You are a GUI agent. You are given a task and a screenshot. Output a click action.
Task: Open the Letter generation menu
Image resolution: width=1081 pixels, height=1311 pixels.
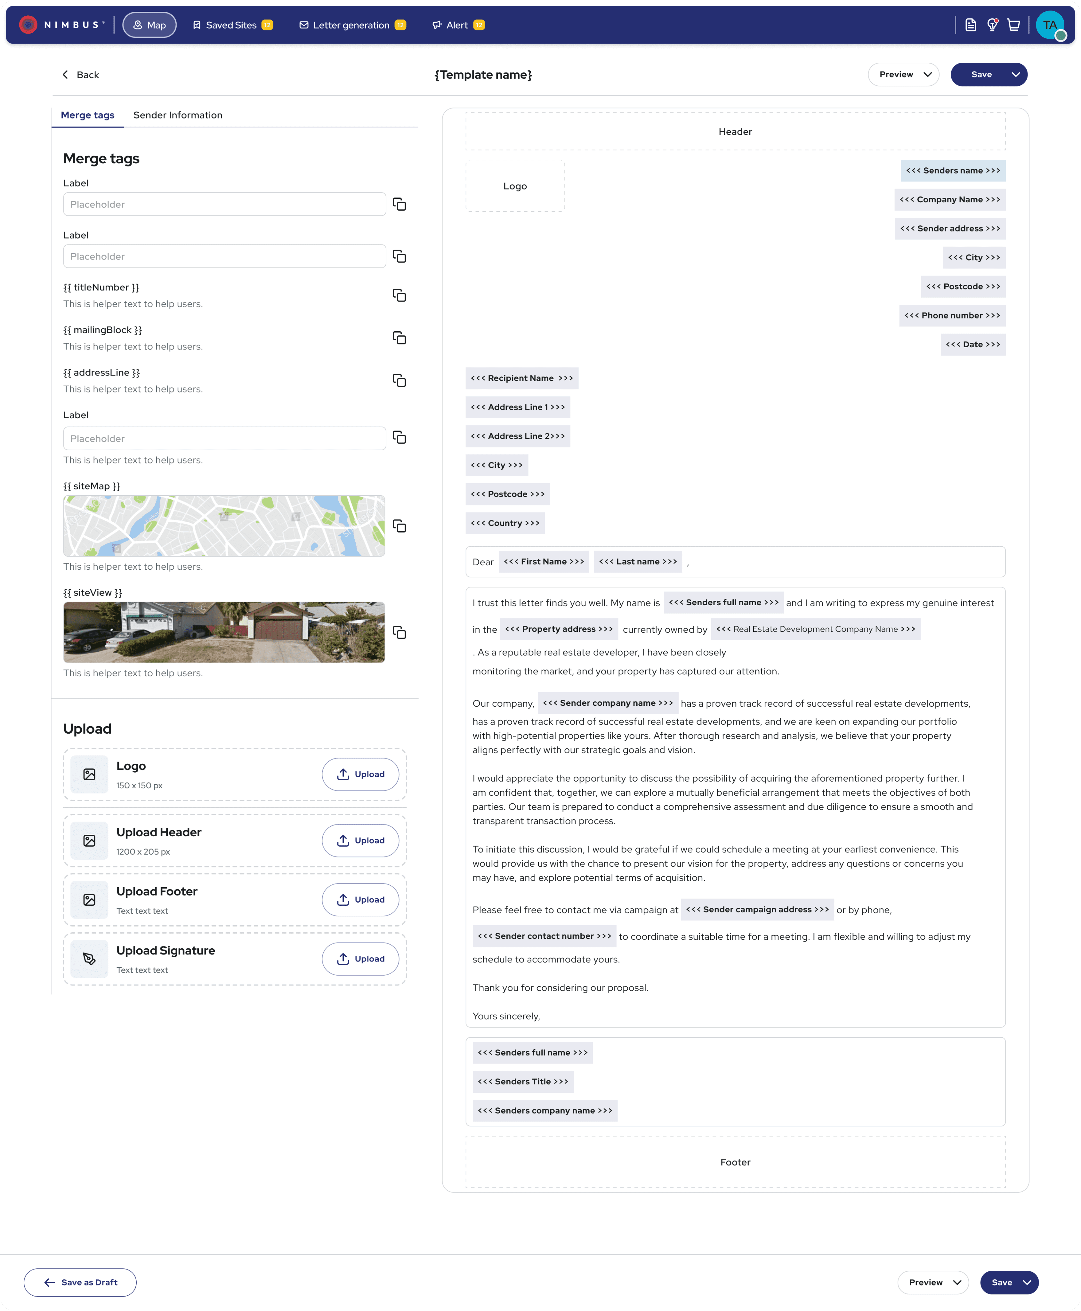click(x=352, y=25)
